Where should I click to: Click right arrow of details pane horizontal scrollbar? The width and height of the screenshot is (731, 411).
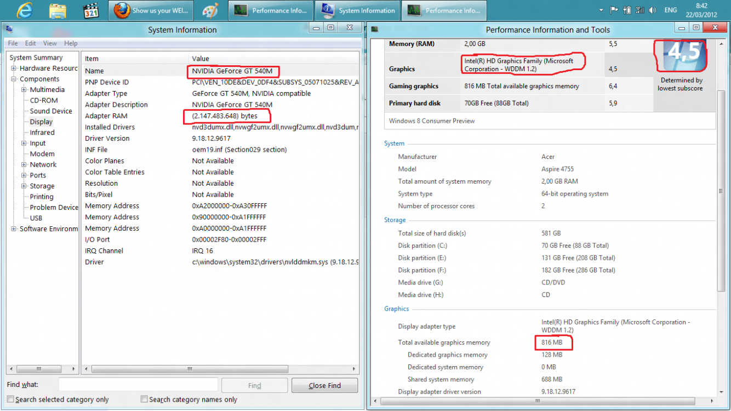355,369
